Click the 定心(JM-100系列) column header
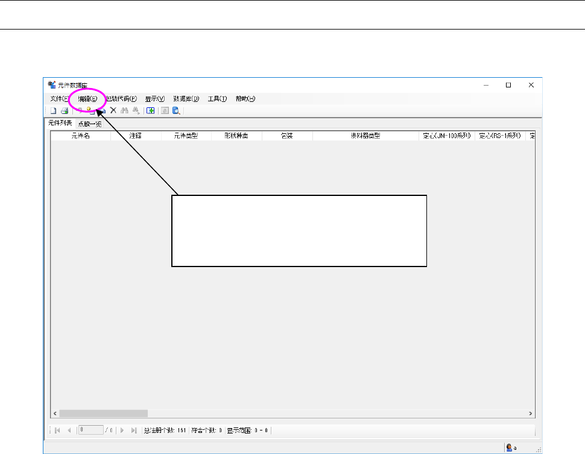 (x=447, y=136)
